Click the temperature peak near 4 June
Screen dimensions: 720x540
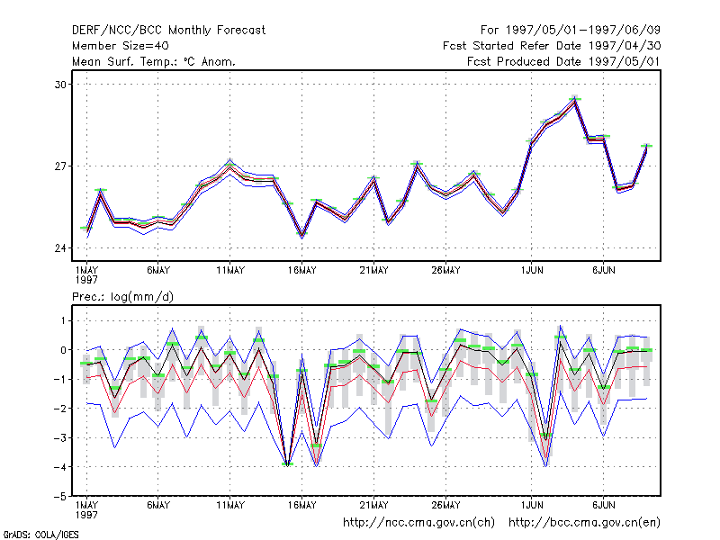click(574, 99)
